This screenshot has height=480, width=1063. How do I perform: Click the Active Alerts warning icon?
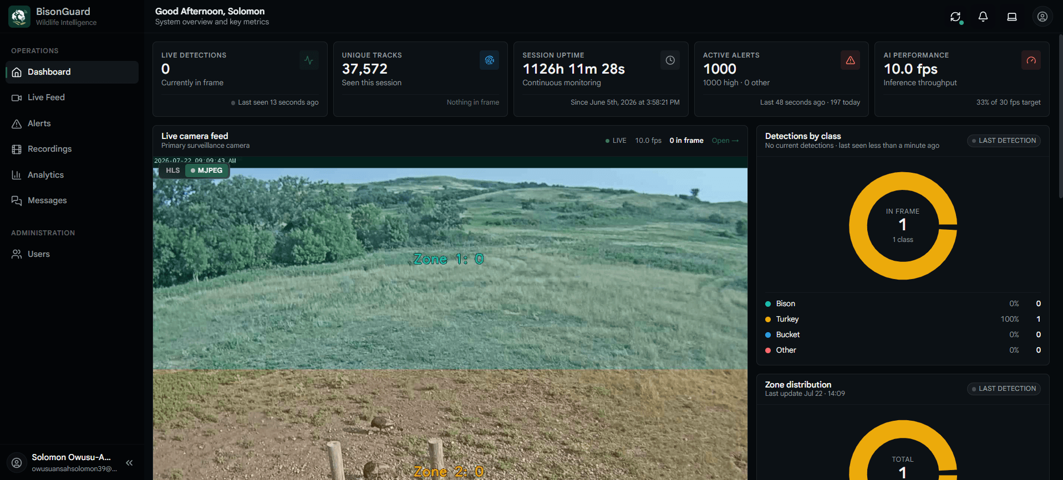point(851,60)
